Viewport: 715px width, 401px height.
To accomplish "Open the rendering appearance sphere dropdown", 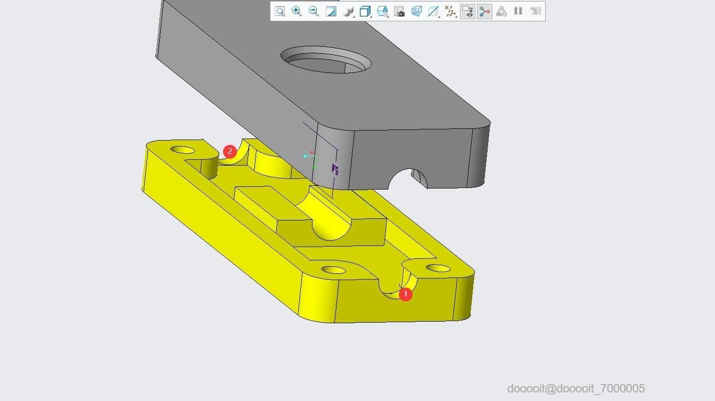I will pos(348,11).
